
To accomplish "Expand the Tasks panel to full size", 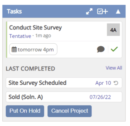I will (x=89, y=11).
